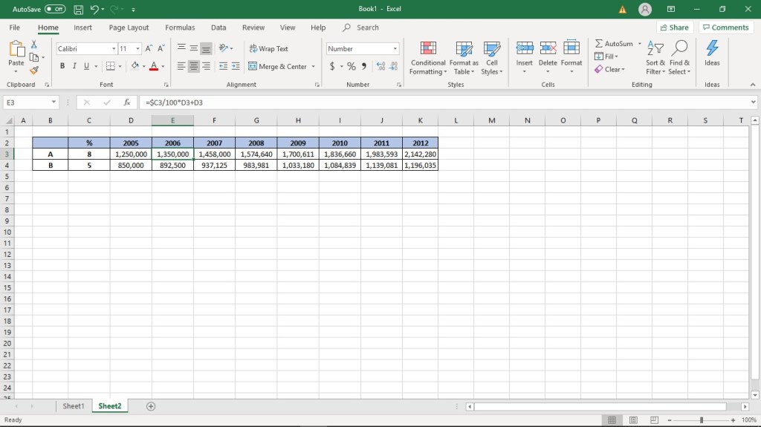761x427 pixels.
Task: Apply percent style to cell
Action: point(352,66)
